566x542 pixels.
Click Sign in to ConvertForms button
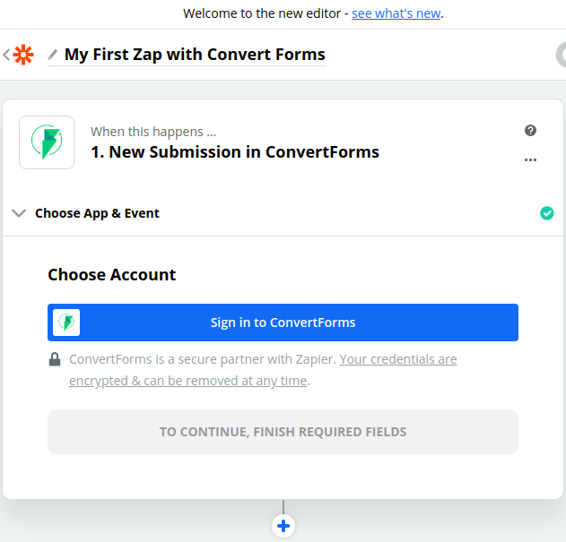pyautogui.click(x=283, y=323)
